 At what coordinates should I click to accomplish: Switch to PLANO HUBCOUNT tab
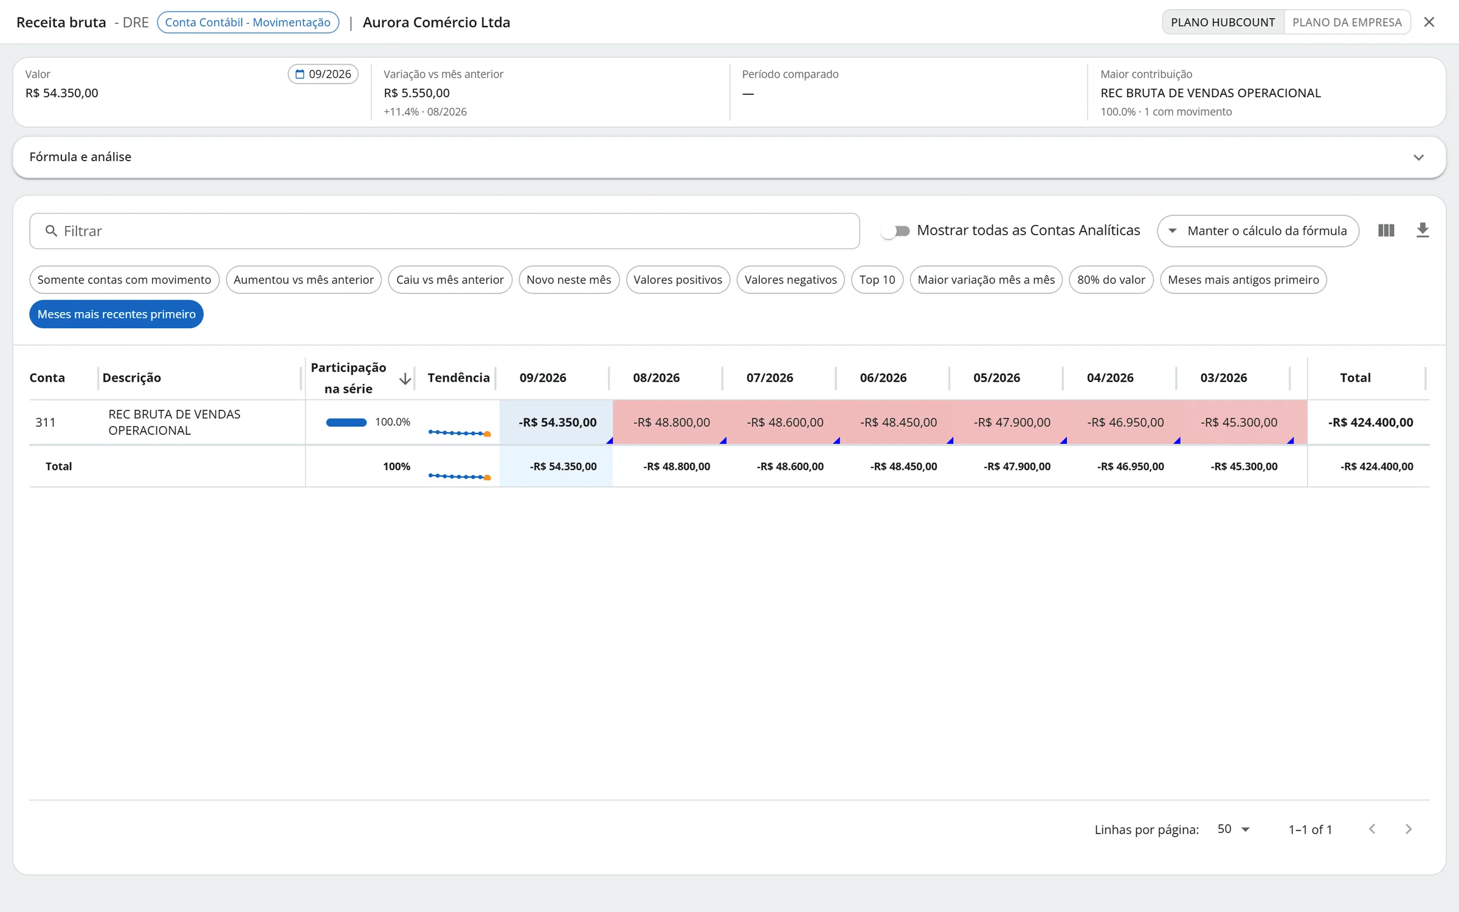[1223, 22]
